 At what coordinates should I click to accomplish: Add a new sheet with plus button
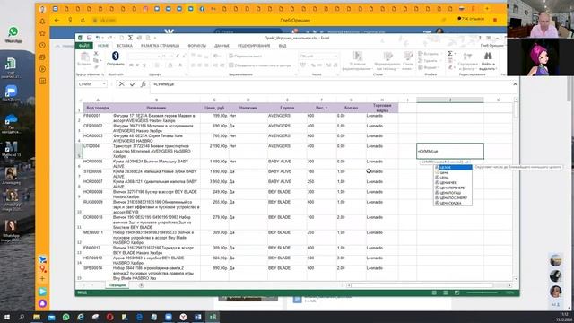point(142,285)
